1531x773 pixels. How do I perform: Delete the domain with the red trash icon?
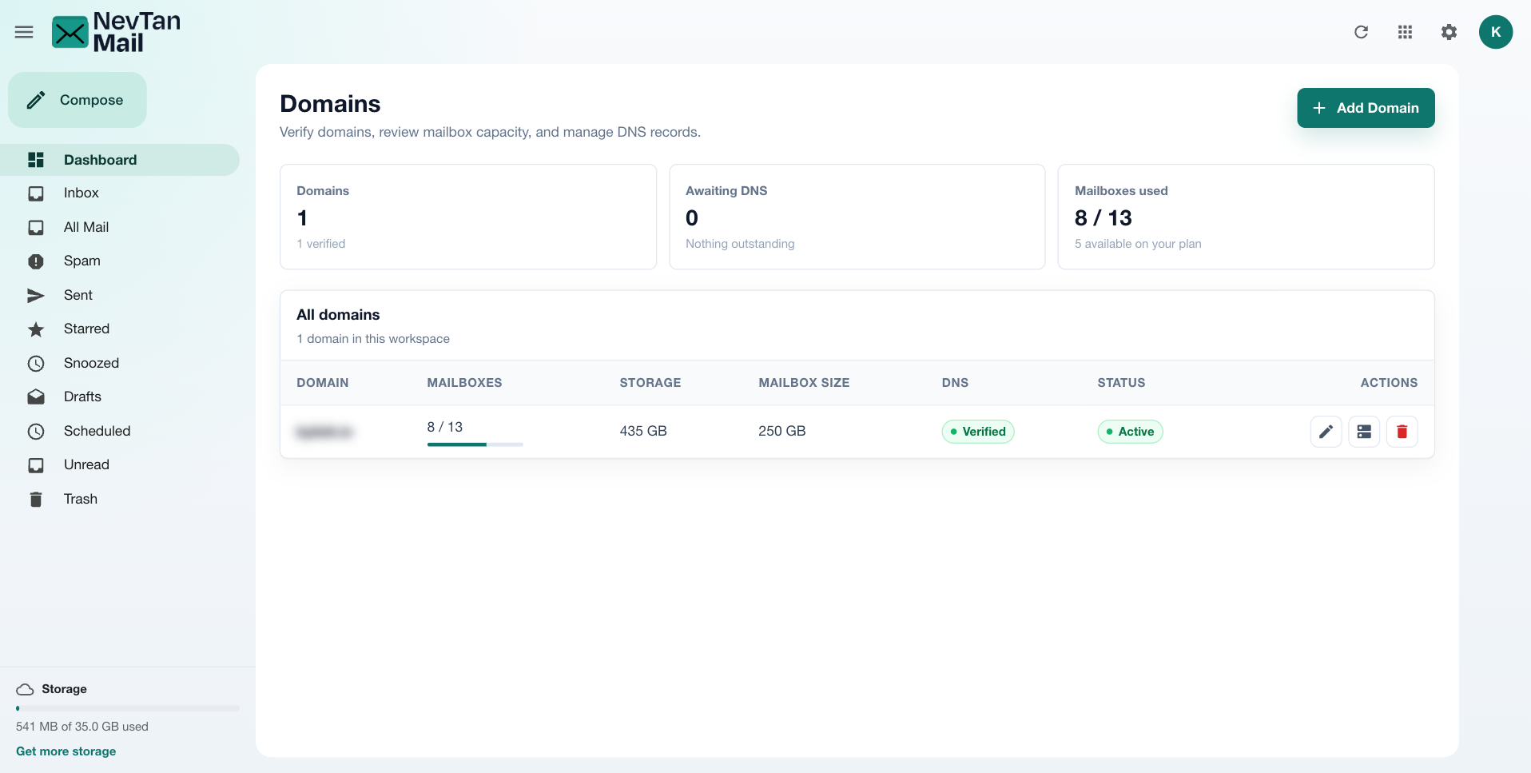coord(1402,432)
